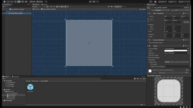The width and height of the screenshot is (193, 108).
Task: Open the collab services icon near Account
Action: 151,2
